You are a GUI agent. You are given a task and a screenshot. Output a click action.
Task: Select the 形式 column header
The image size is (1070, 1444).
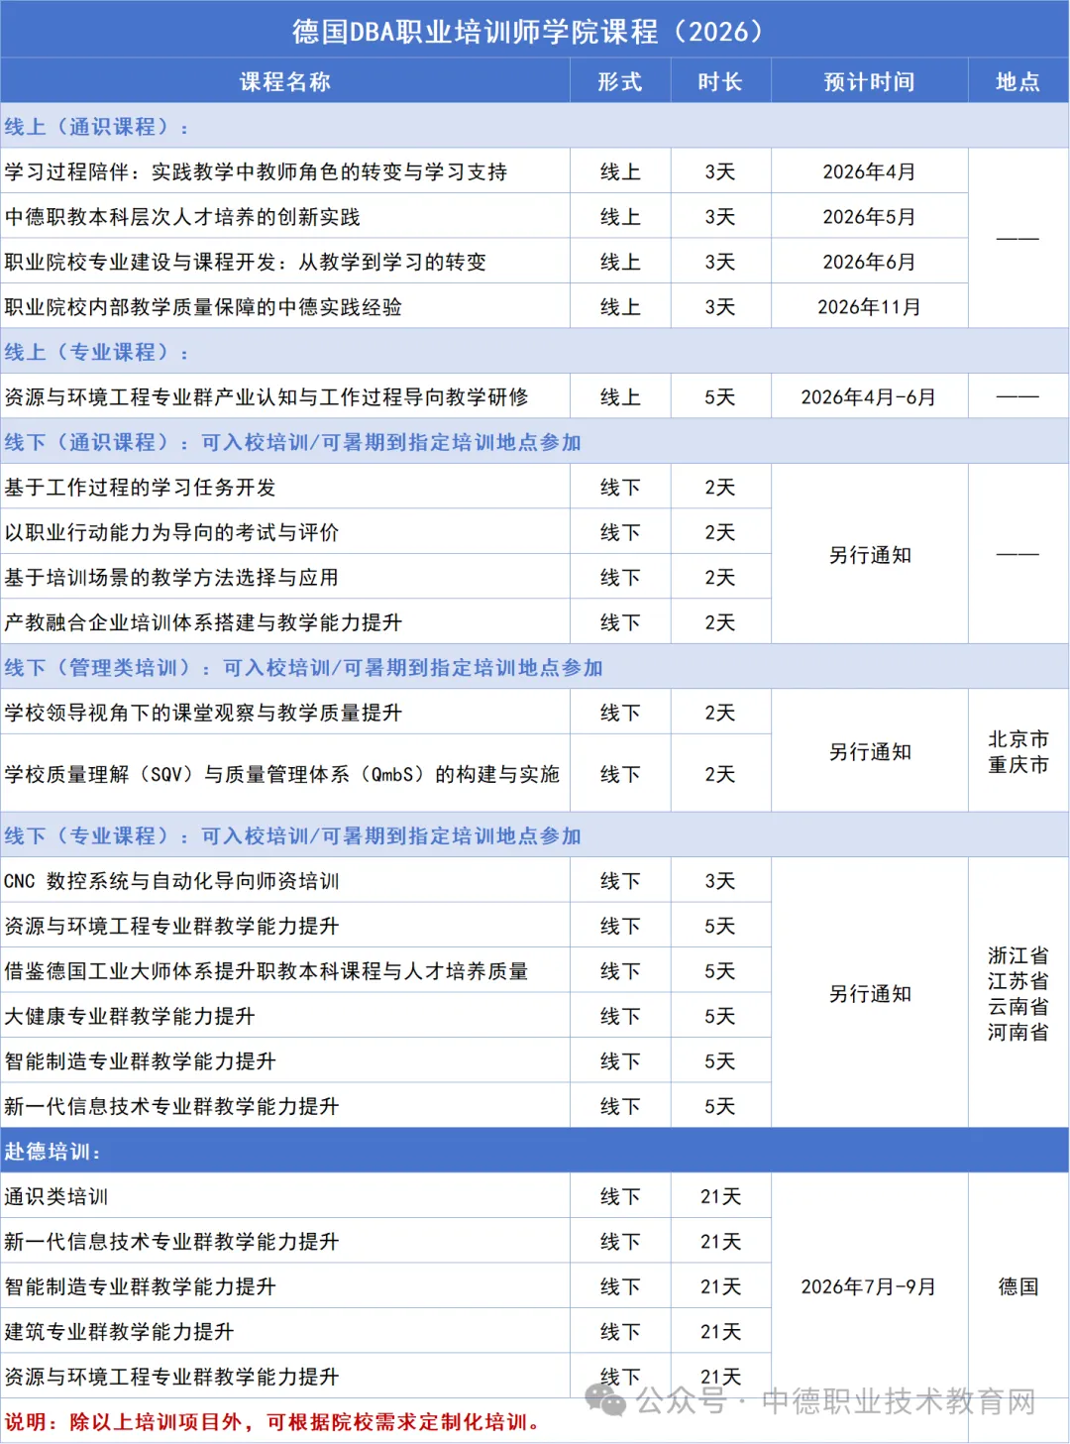[x=619, y=81]
